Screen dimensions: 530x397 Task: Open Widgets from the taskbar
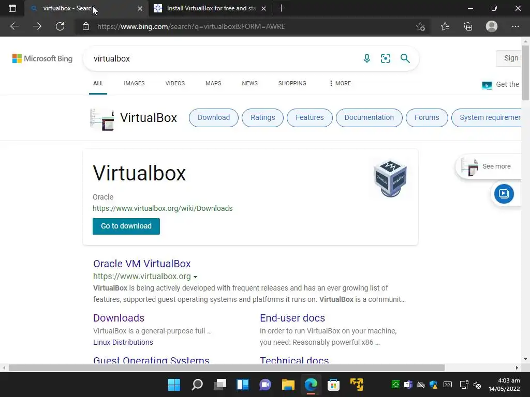(x=243, y=385)
